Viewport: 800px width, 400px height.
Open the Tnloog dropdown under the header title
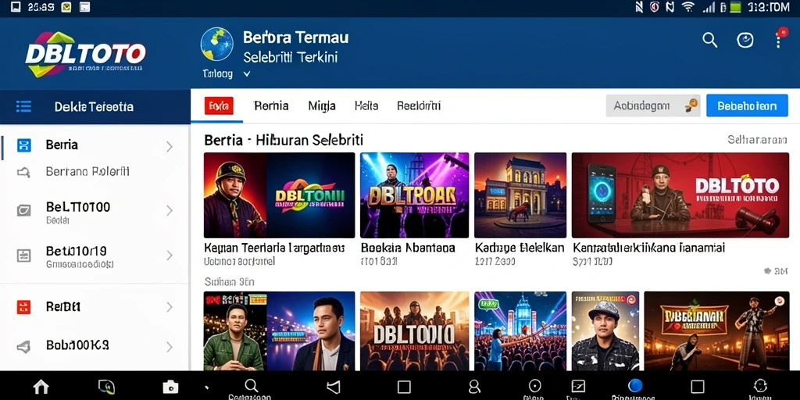[227, 74]
